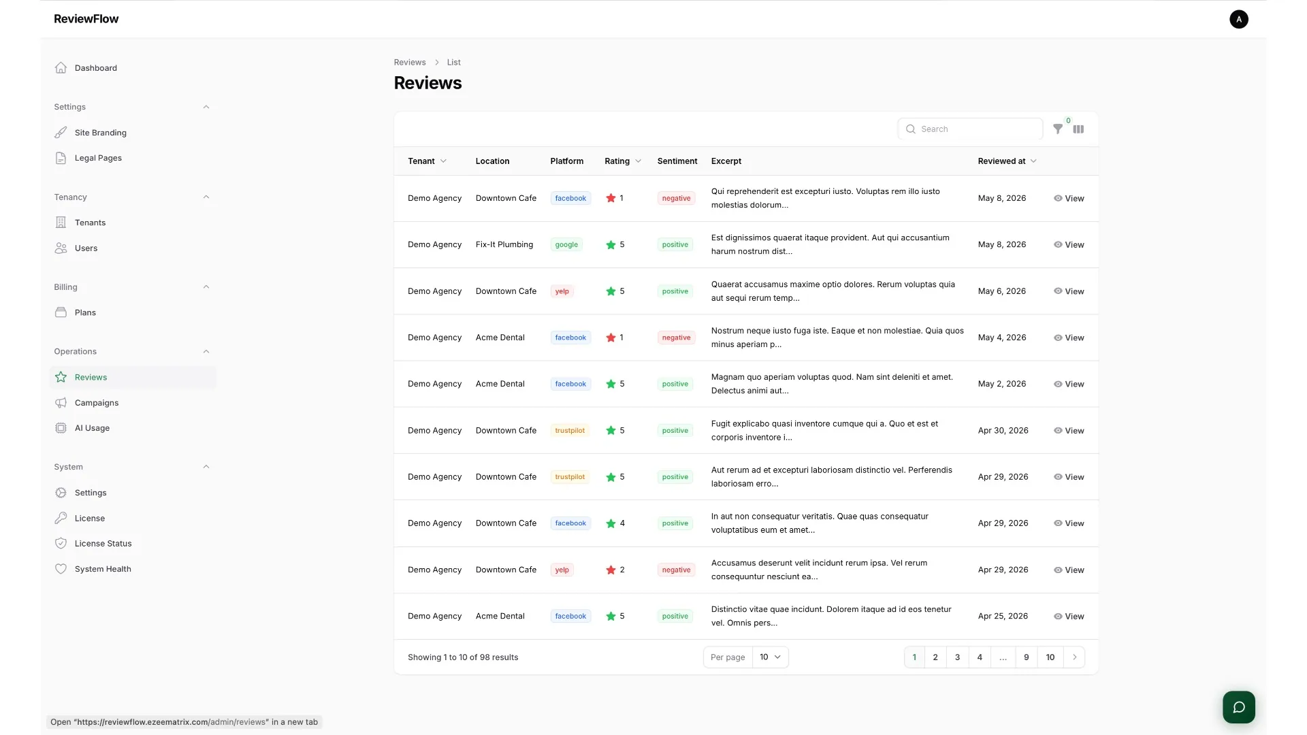Viewport: 1307px width, 735px height.
Task: Sort table by Reviewed at column
Action: [x=1007, y=161]
